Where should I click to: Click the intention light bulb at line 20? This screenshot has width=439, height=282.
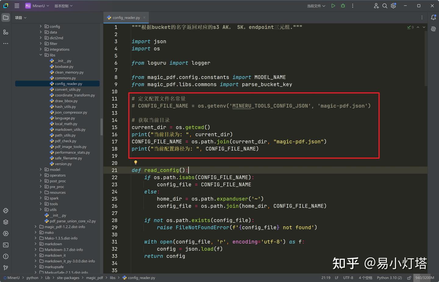tap(136, 162)
